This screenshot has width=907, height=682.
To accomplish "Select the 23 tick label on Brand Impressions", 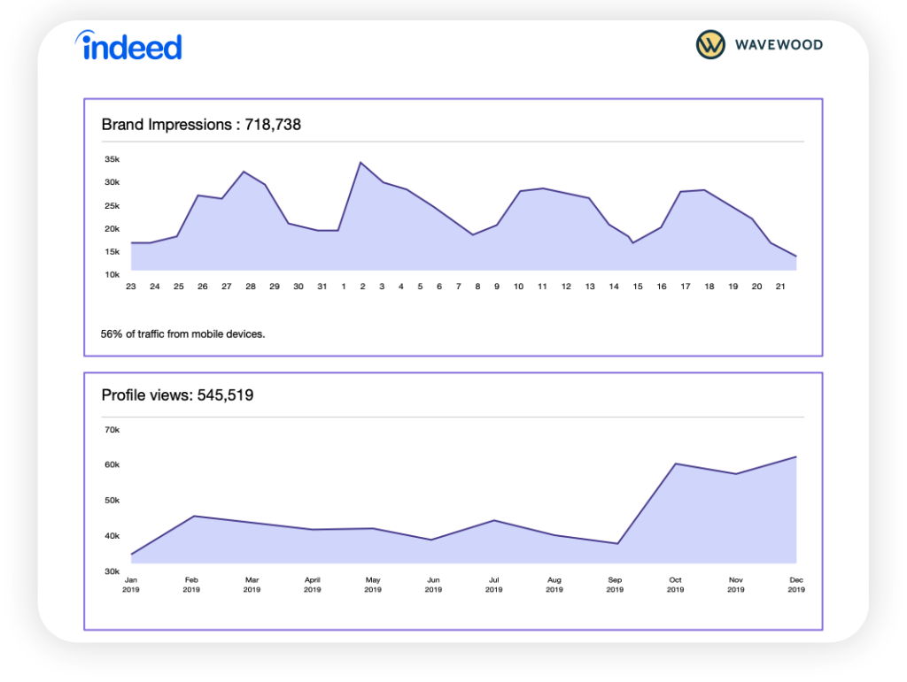I will [x=131, y=287].
